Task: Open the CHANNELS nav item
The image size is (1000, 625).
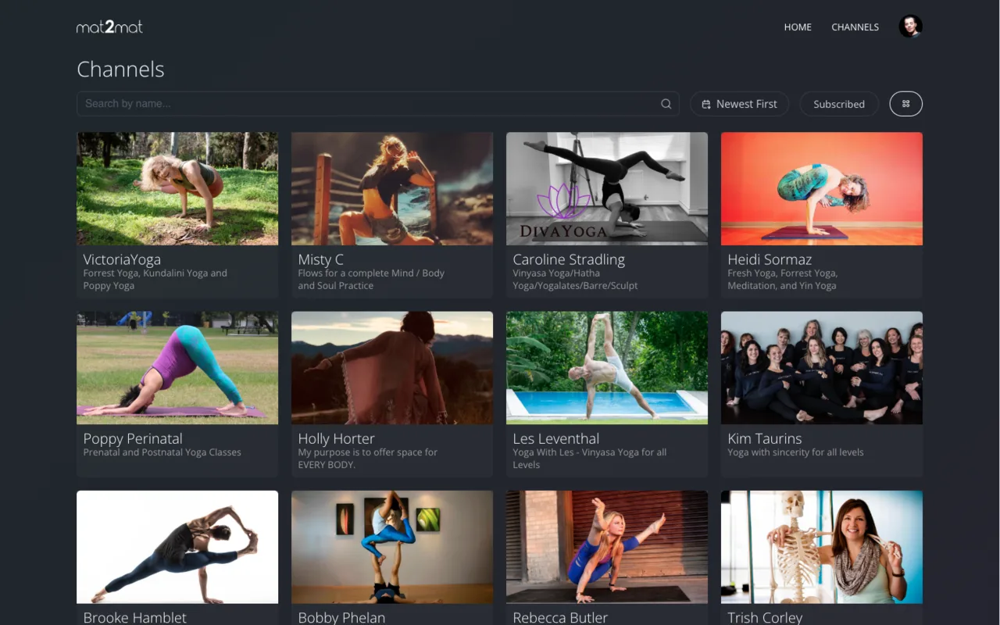Action: [x=855, y=27]
